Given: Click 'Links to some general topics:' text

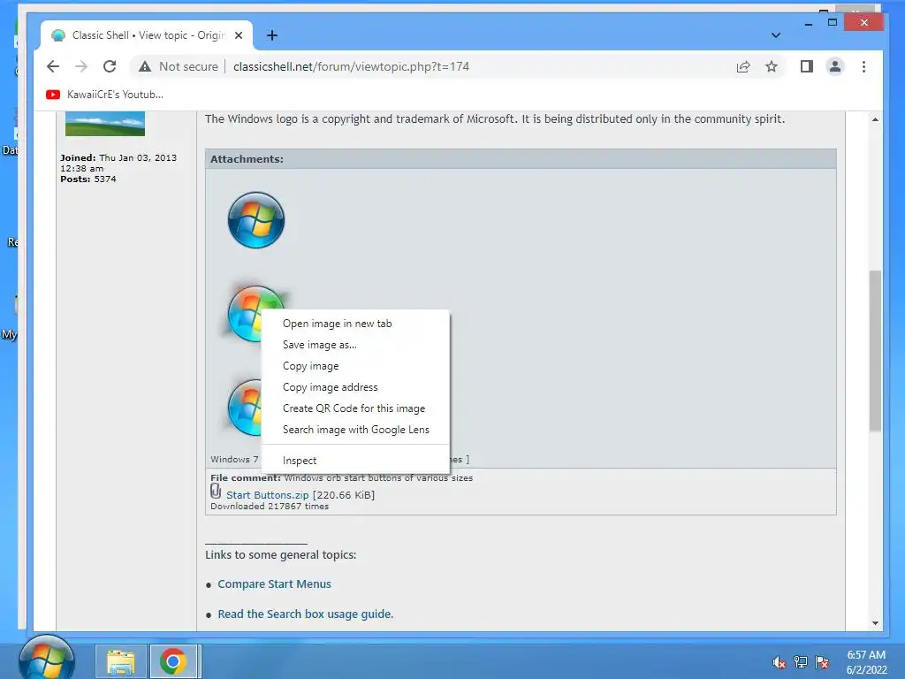Looking at the screenshot, I should click(x=280, y=555).
